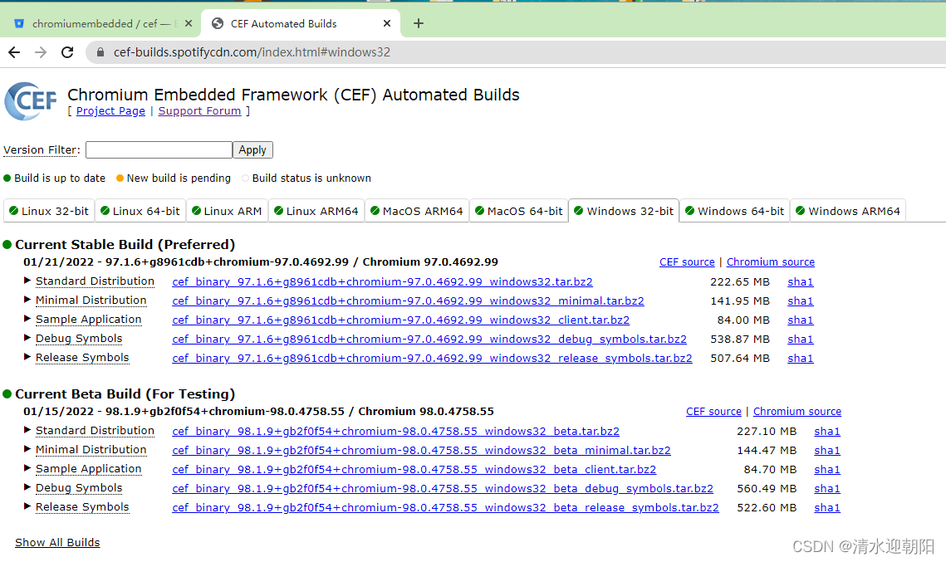The height and width of the screenshot is (562, 946).
Task: Open a new browser tab with the plus icon
Action: point(418,23)
